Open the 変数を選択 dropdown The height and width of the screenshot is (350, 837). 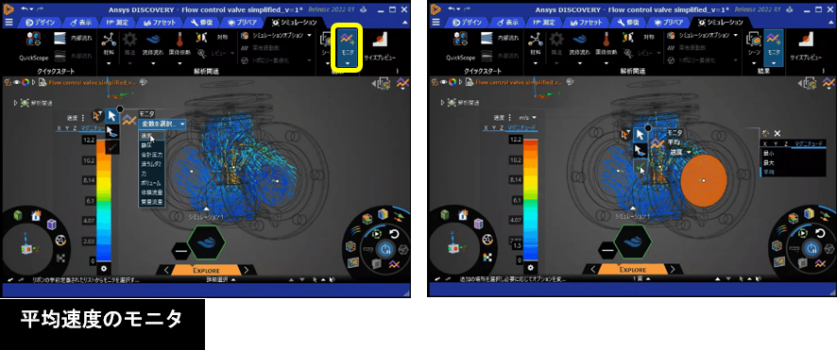tap(162, 124)
